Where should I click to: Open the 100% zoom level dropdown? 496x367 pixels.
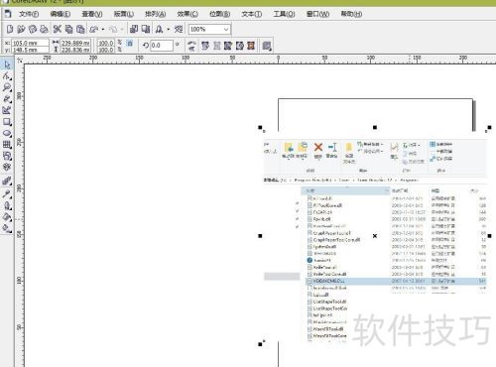[x=226, y=29]
